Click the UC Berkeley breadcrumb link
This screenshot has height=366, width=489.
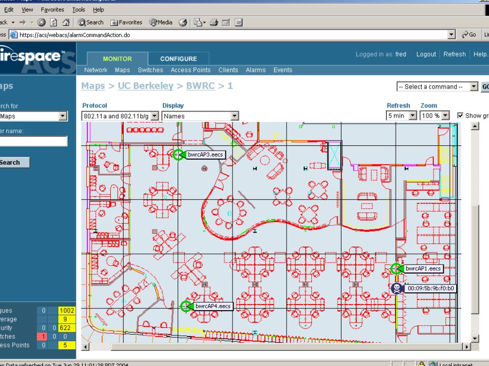coord(146,86)
